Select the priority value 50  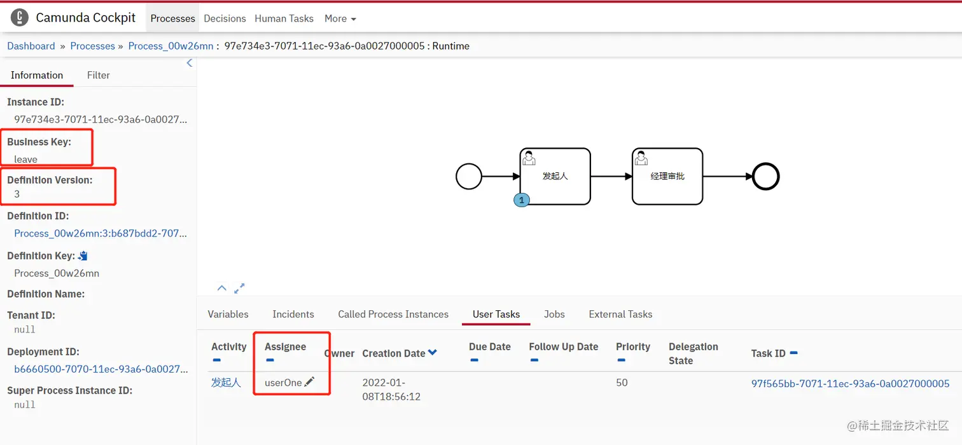coord(622,383)
